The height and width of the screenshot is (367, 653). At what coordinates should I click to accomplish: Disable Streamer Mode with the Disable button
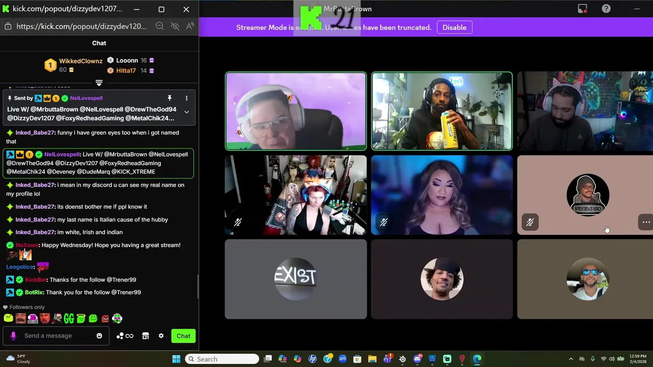pos(455,28)
